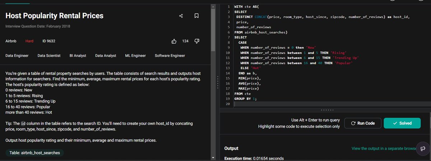This screenshot has width=431, height=161.
Task: Click the CONCAT function in line 3
Action: coord(261,17)
